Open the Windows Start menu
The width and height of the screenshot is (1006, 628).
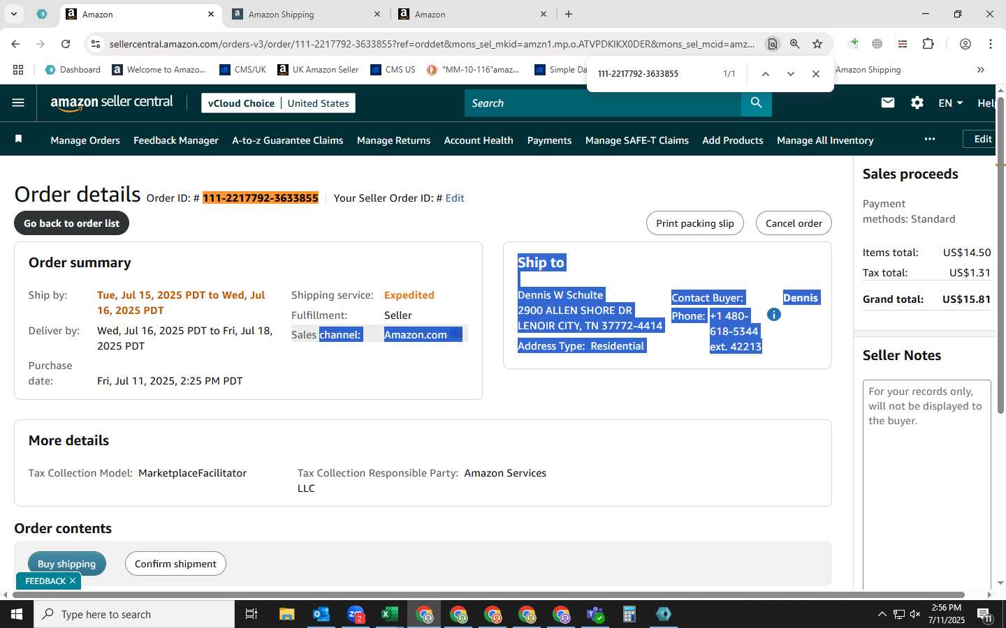click(x=17, y=614)
